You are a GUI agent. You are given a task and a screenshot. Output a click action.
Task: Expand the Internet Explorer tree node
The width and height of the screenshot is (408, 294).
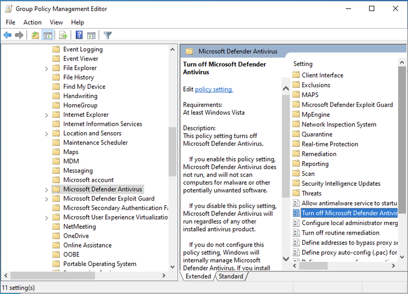pos(46,115)
